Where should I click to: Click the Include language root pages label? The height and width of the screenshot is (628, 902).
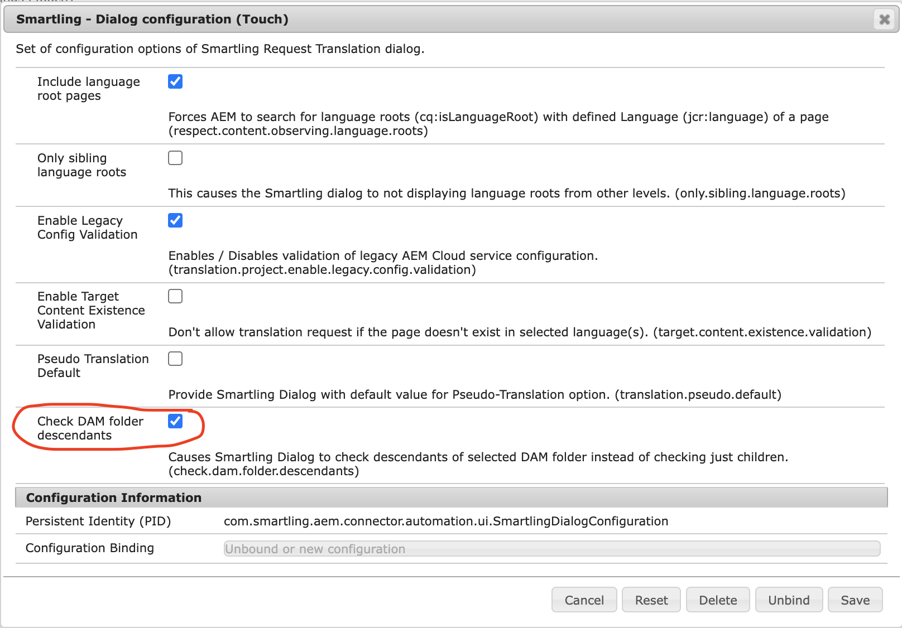(89, 89)
